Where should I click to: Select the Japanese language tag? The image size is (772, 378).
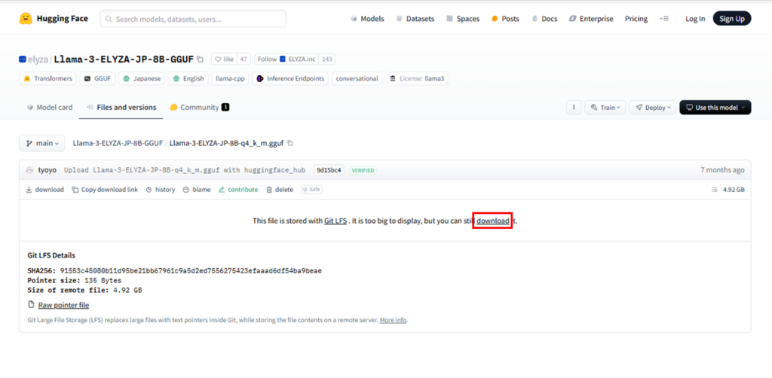[x=142, y=78]
